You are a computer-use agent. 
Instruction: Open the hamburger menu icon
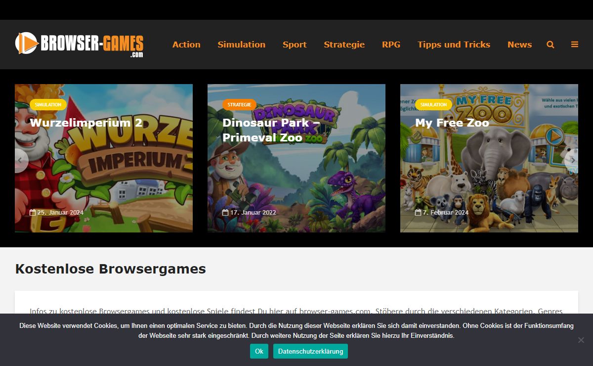[575, 45]
